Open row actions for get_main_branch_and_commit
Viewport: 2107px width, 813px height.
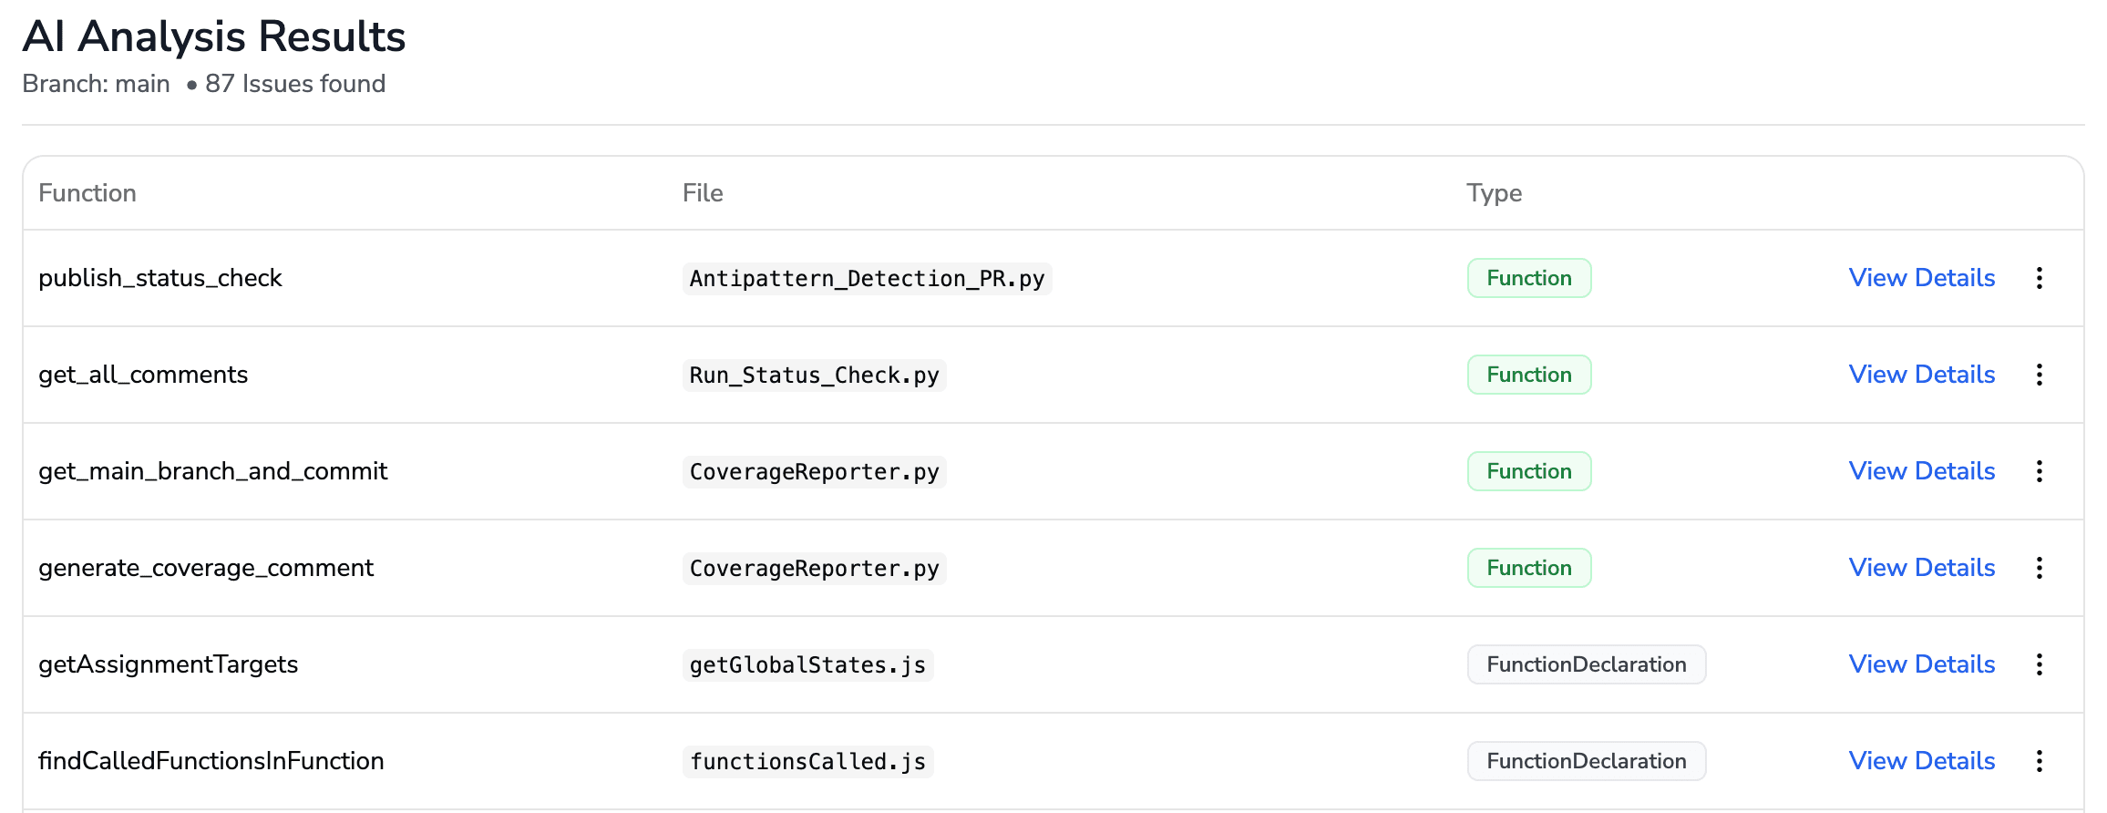point(2039,471)
